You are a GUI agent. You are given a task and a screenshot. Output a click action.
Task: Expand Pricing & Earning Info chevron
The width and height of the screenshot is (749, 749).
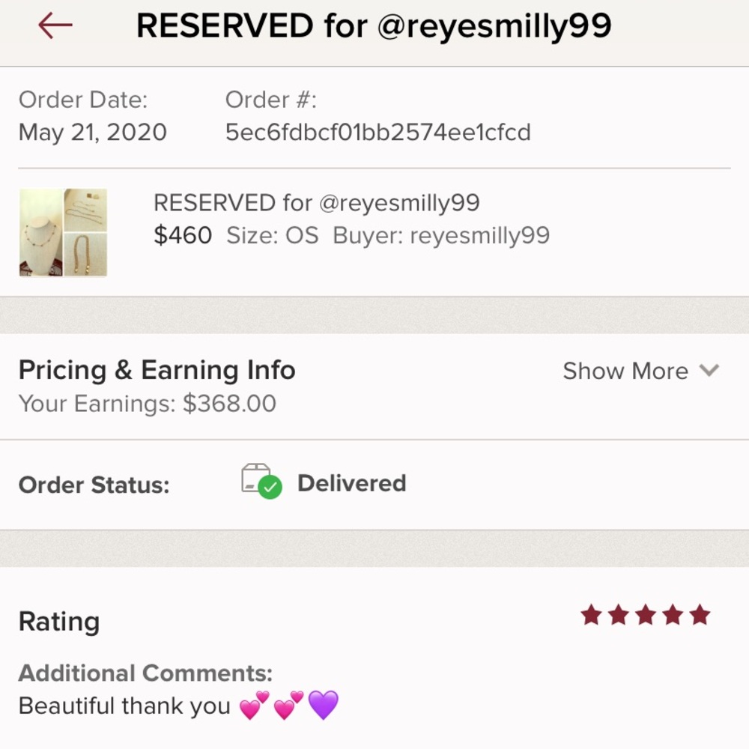709,371
